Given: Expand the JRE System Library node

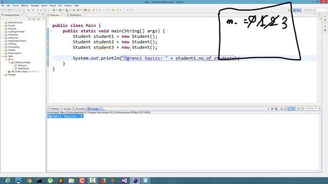Looking at the screenshot, I should [x=6, y=72].
